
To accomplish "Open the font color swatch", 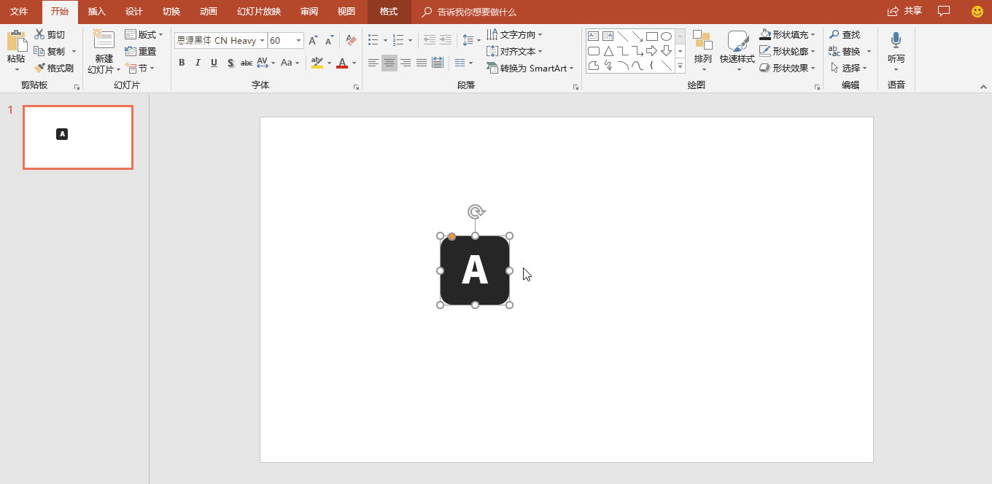I will click(343, 63).
